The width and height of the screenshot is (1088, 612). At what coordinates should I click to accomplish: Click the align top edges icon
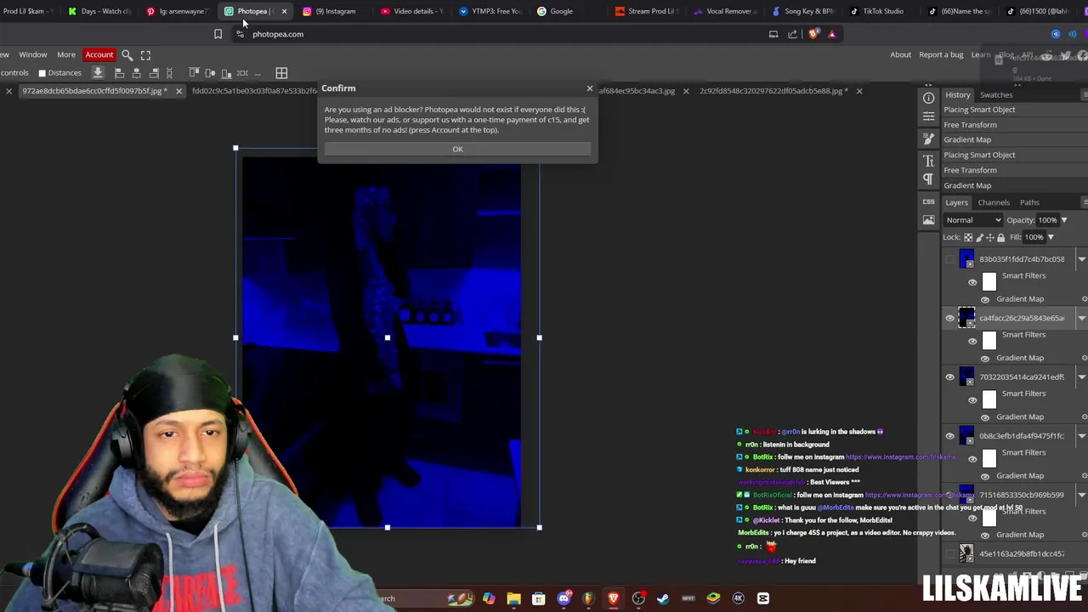click(194, 73)
